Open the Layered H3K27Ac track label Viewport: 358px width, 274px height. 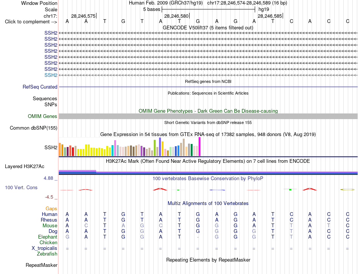[x=24, y=167]
